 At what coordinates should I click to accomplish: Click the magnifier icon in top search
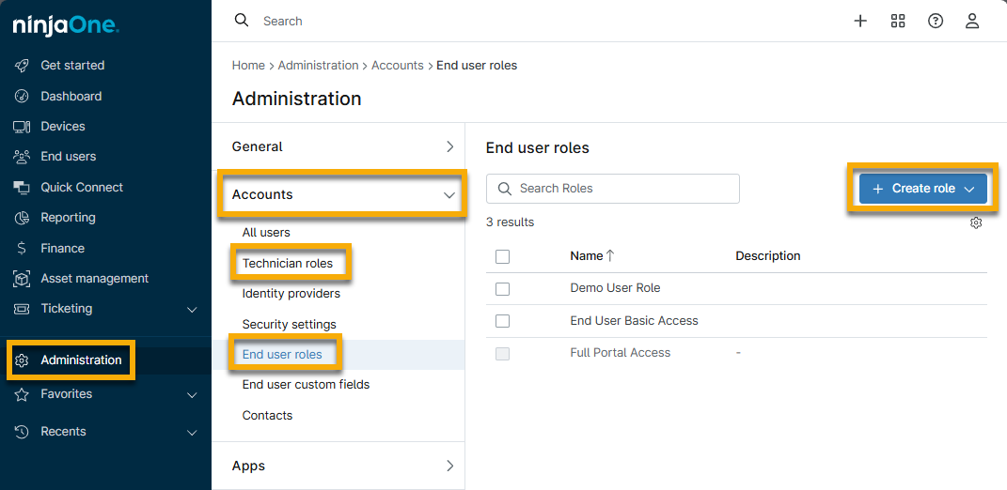coord(242,21)
